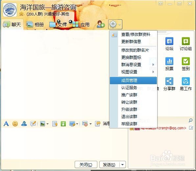This screenshot has height=171, width=196.
Task: Choose 推广该群 in the menu
Action: click(x=134, y=95)
